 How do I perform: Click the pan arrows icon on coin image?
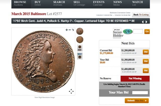(71, 91)
